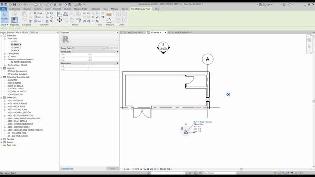Click the filter icon in status bar
Screen dimensions: 315x177
pyautogui.click(x=300, y=173)
